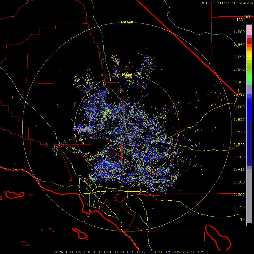Screen dimensions: 254x254
Task: Click the 0.573 scale value
Action: (x=239, y=132)
